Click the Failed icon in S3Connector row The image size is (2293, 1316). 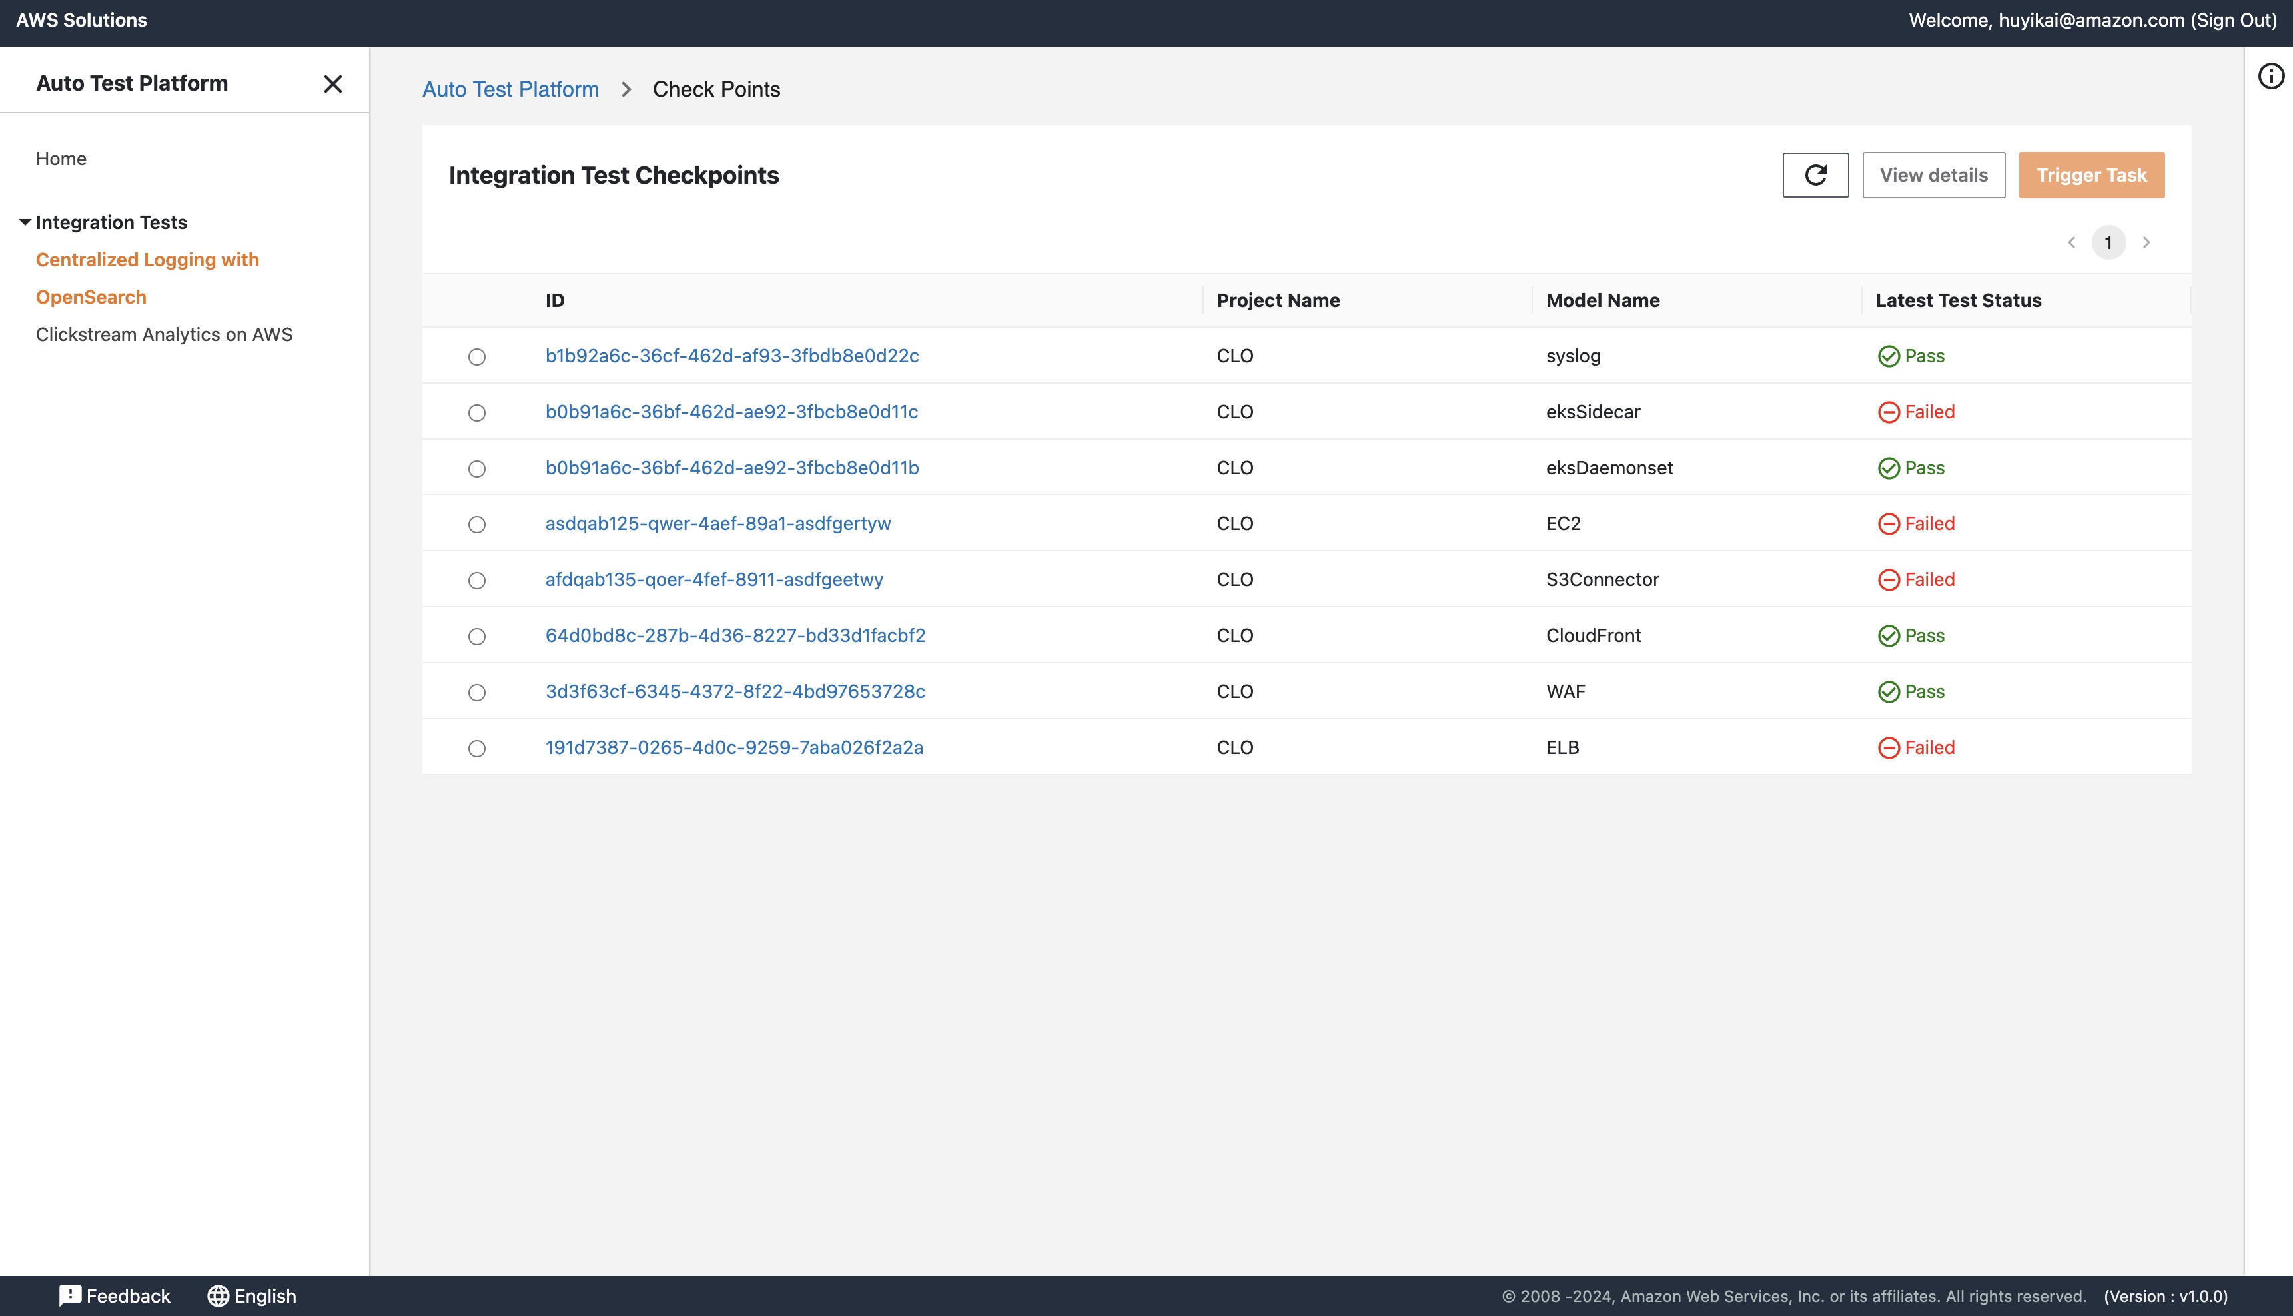click(1888, 580)
